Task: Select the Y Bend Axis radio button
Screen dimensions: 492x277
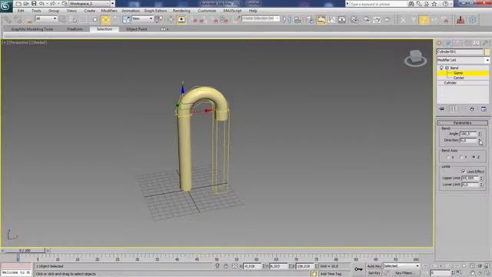Action: tap(461, 157)
